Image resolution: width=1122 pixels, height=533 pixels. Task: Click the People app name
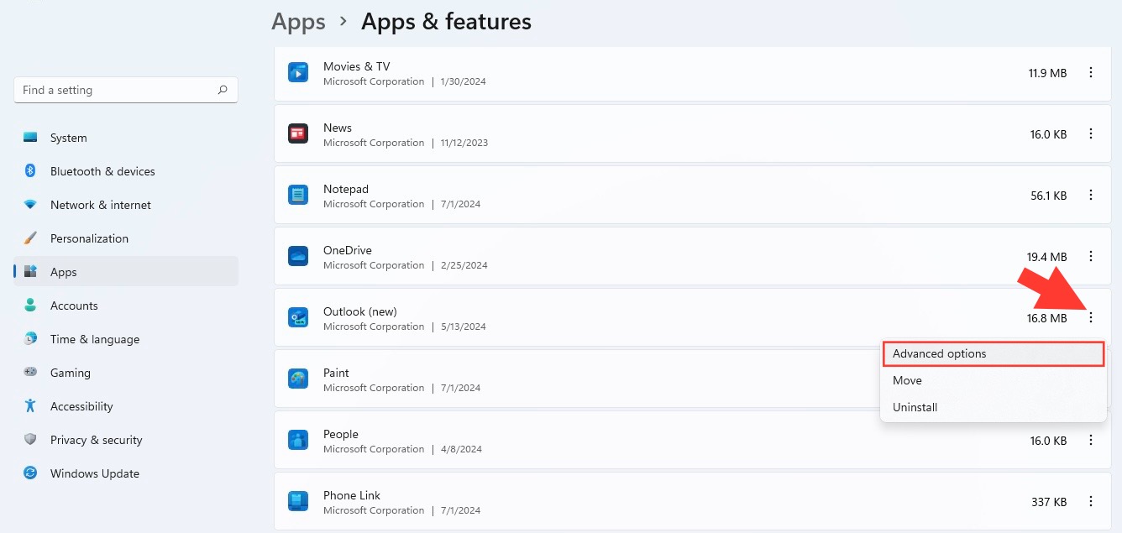pyautogui.click(x=341, y=434)
